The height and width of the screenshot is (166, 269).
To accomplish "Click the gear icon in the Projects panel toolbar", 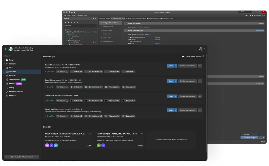I will click(x=78, y=22).
